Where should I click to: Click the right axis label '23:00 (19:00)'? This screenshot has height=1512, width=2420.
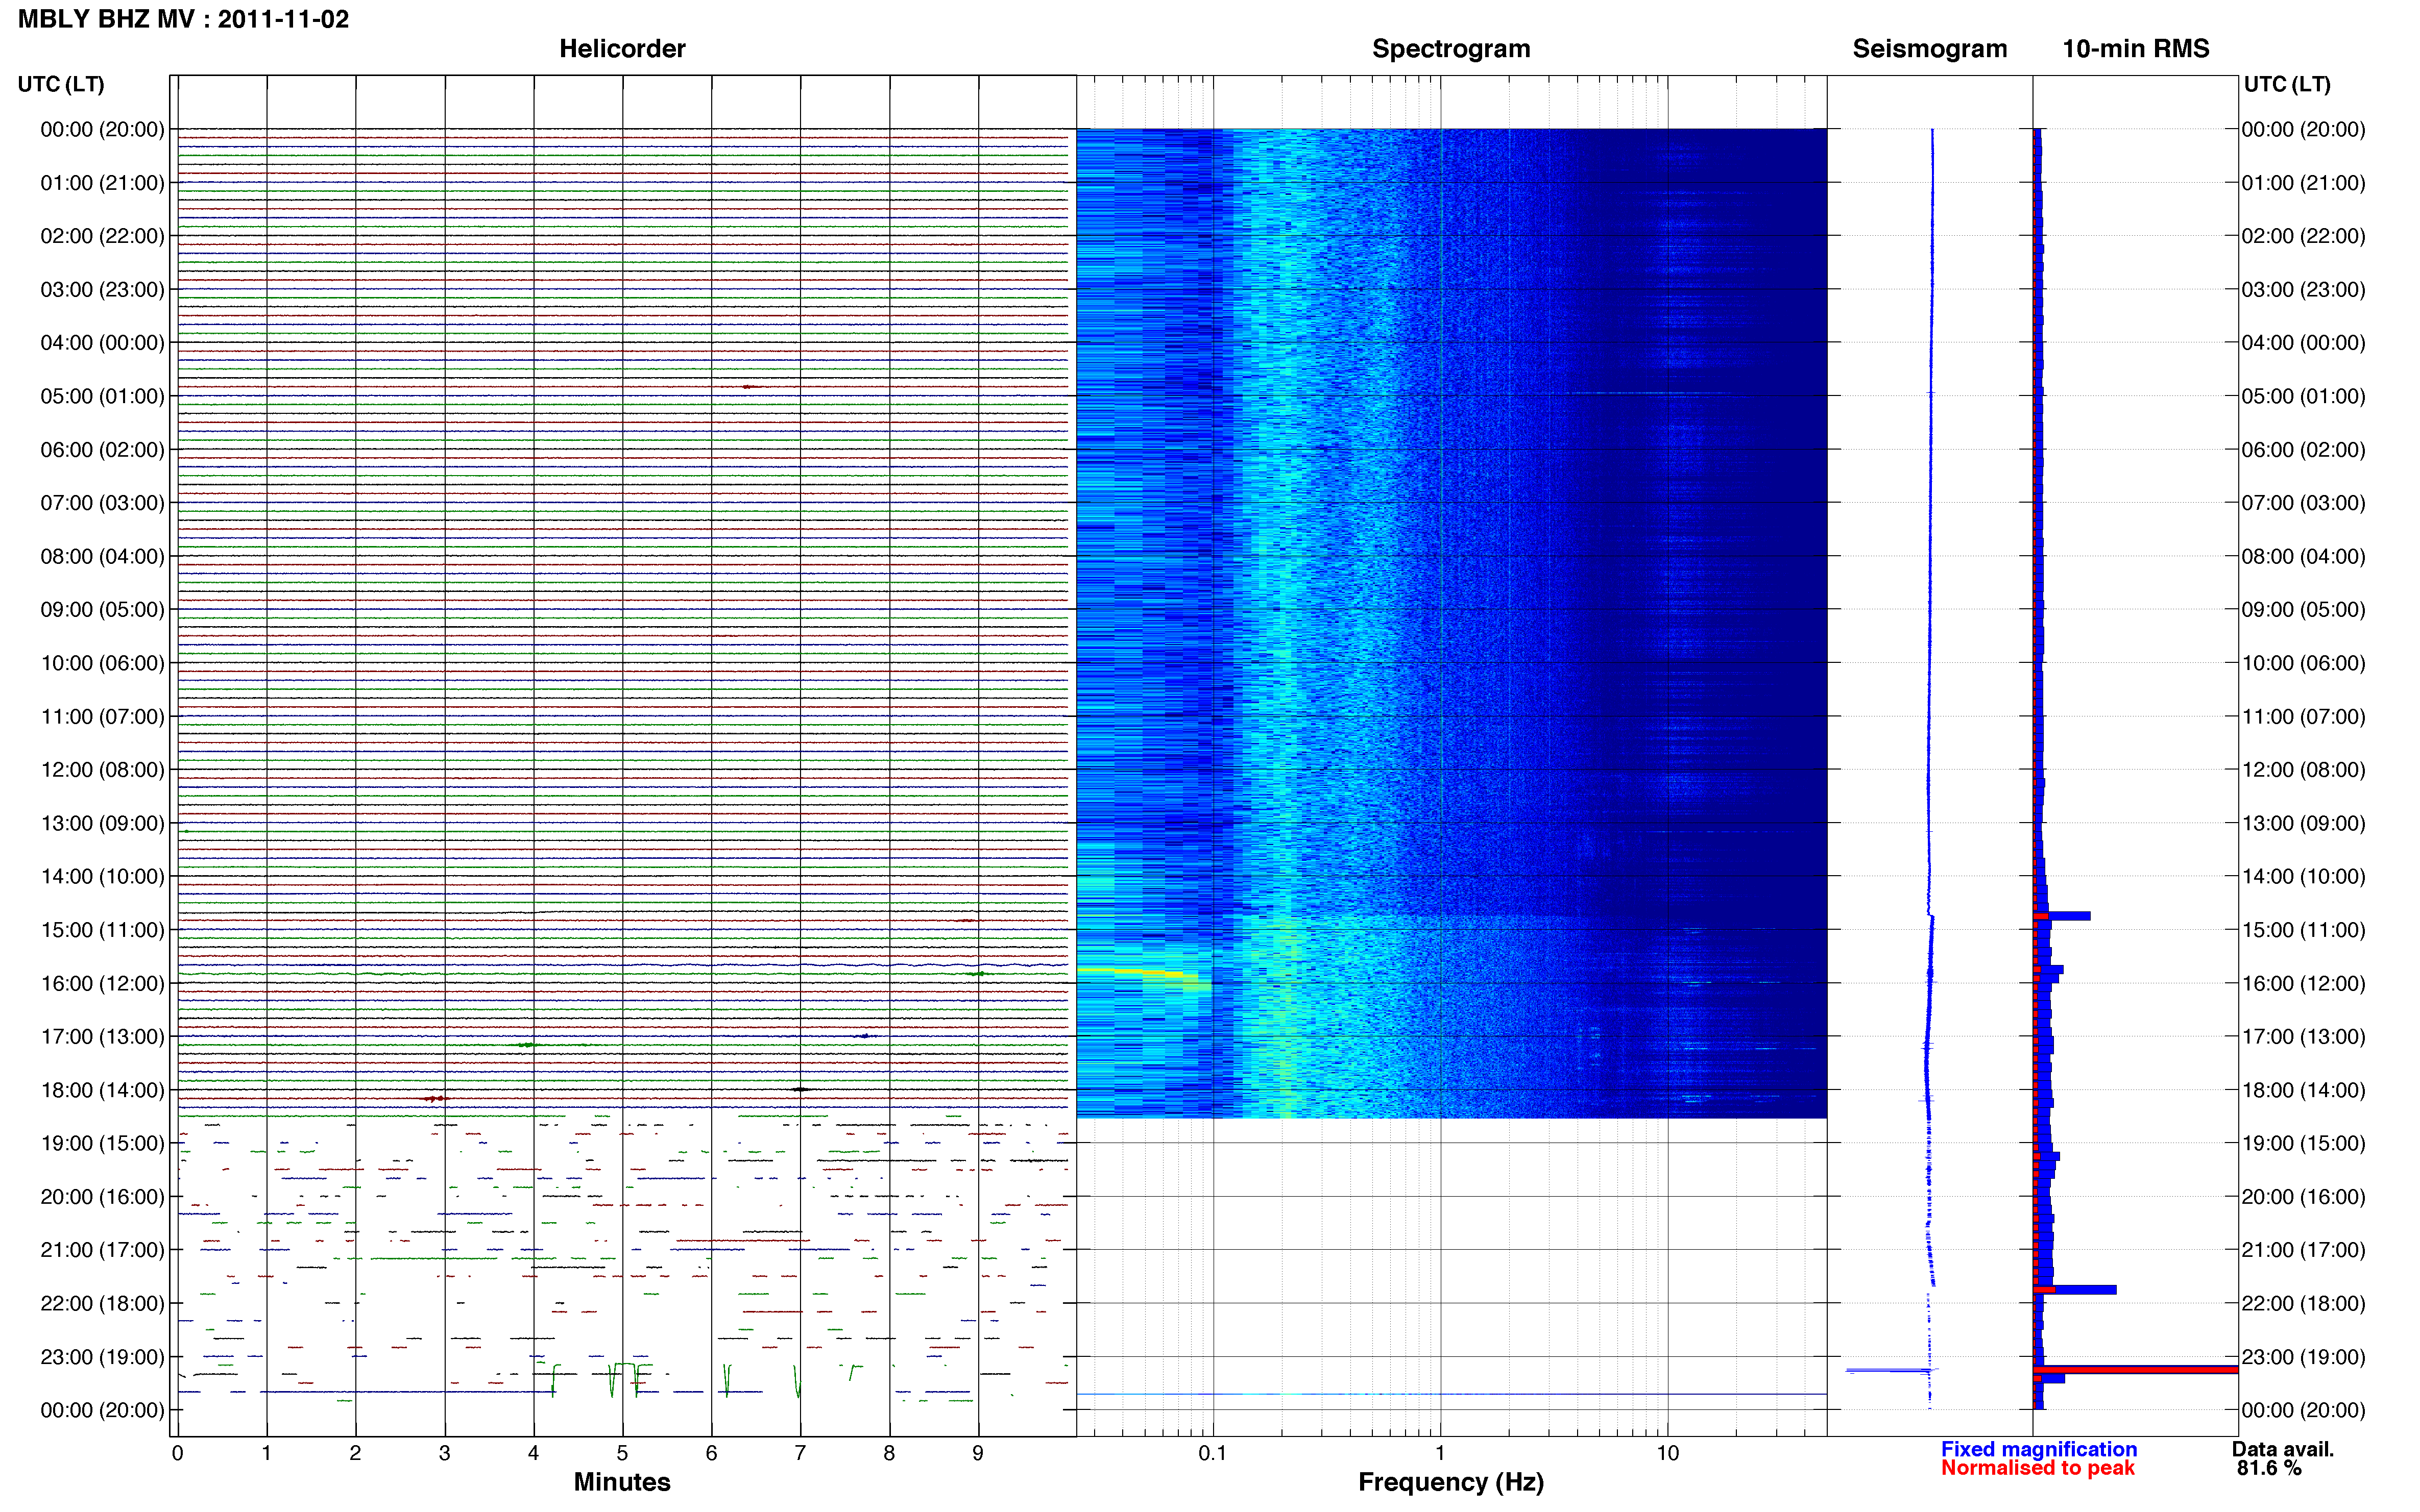click(x=2303, y=1357)
